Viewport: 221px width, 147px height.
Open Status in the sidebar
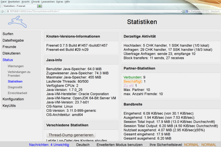click(x=8, y=60)
